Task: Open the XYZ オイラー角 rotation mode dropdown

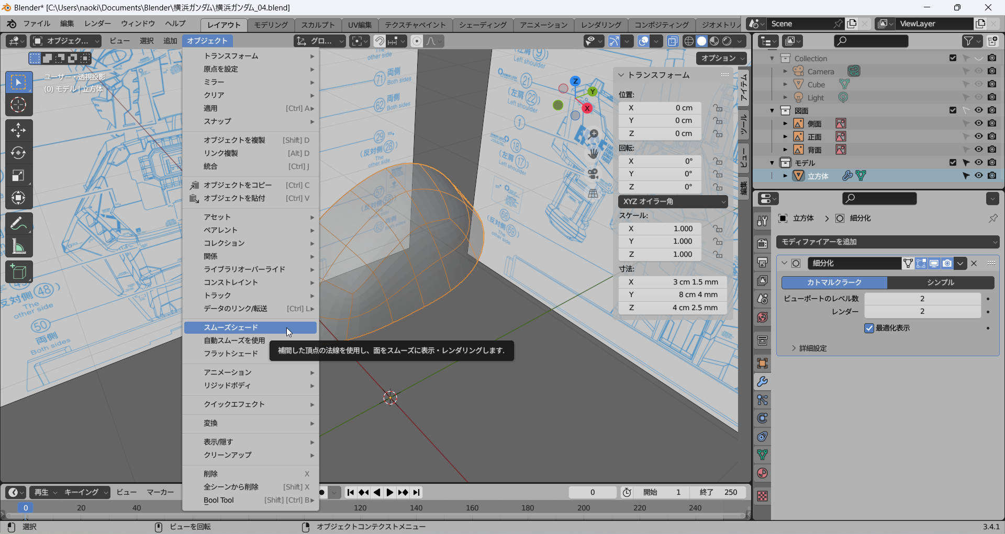Action: [673, 201]
